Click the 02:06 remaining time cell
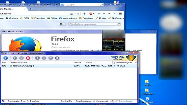The width and height of the screenshot is (187, 105). [77, 66]
